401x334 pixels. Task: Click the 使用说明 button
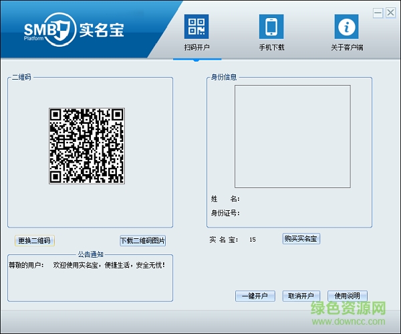tap(348, 296)
